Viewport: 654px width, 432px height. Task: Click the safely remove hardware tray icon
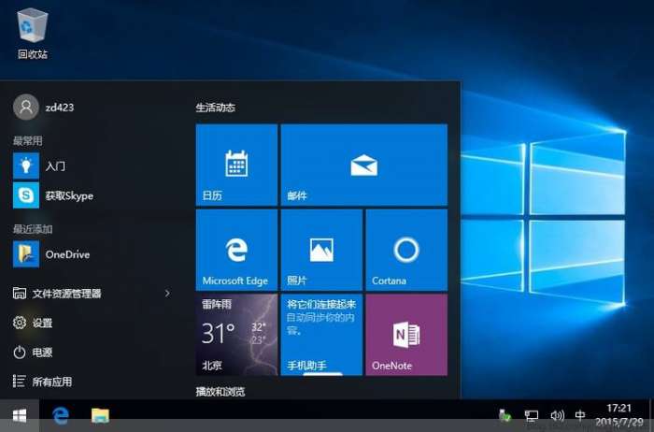click(505, 415)
